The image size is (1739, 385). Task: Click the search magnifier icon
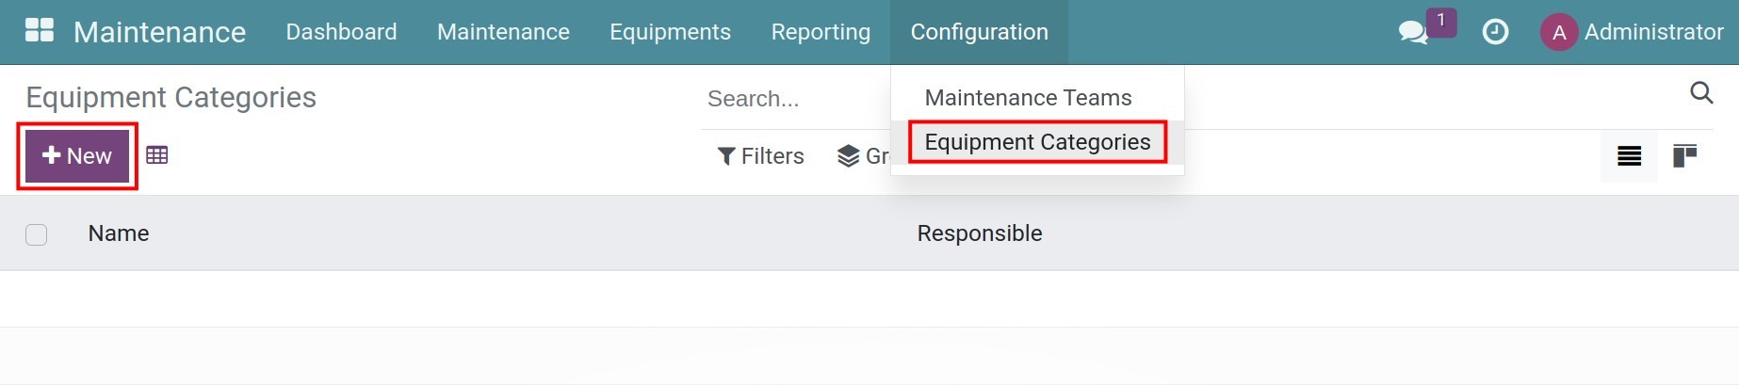pyautogui.click(x=1701, y=93)
